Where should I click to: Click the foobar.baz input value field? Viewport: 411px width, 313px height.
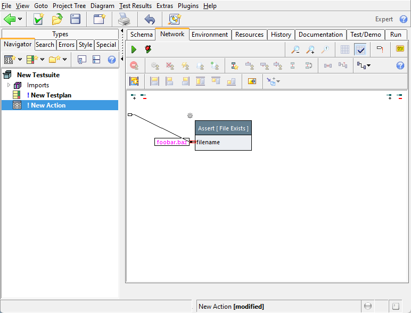pos(171,143)
